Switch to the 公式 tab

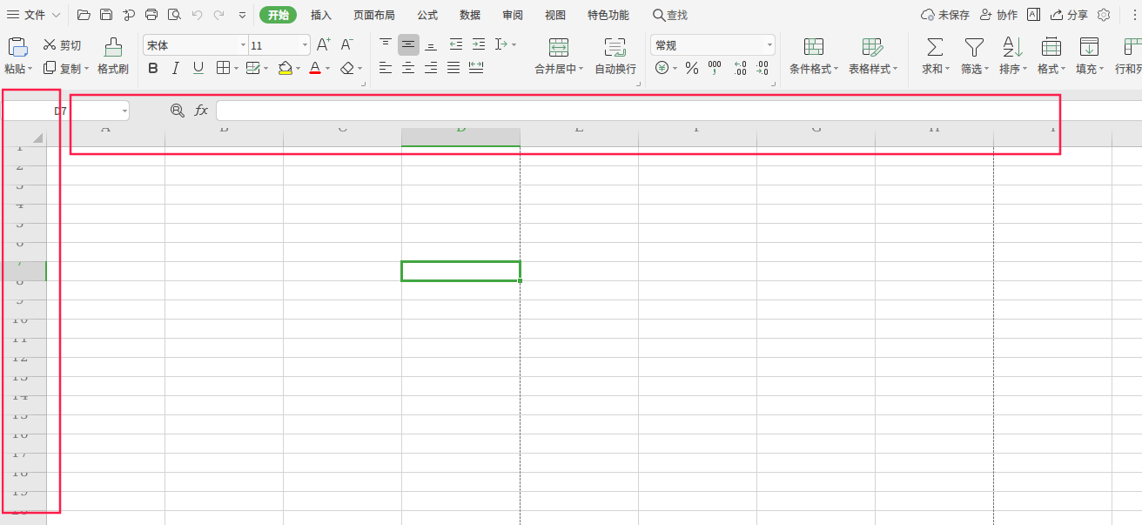click(x=427, y=15)
